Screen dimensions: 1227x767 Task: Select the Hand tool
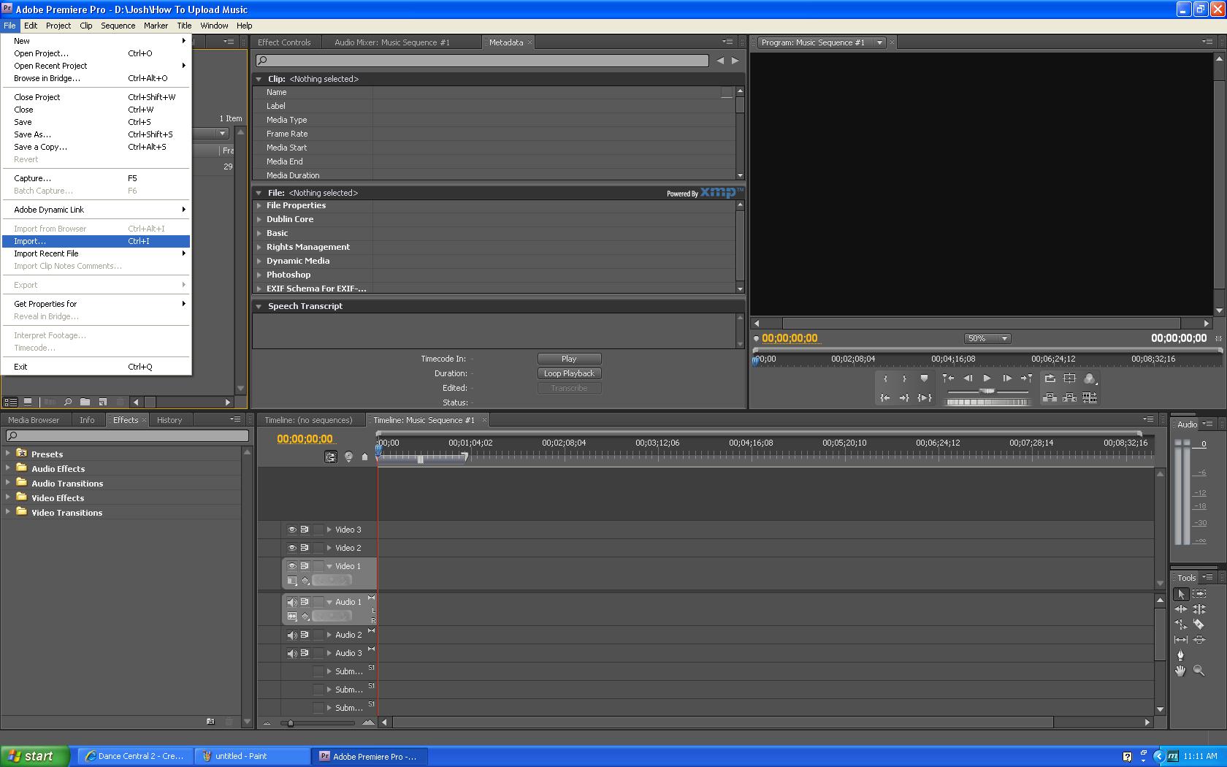(1181, 671)
